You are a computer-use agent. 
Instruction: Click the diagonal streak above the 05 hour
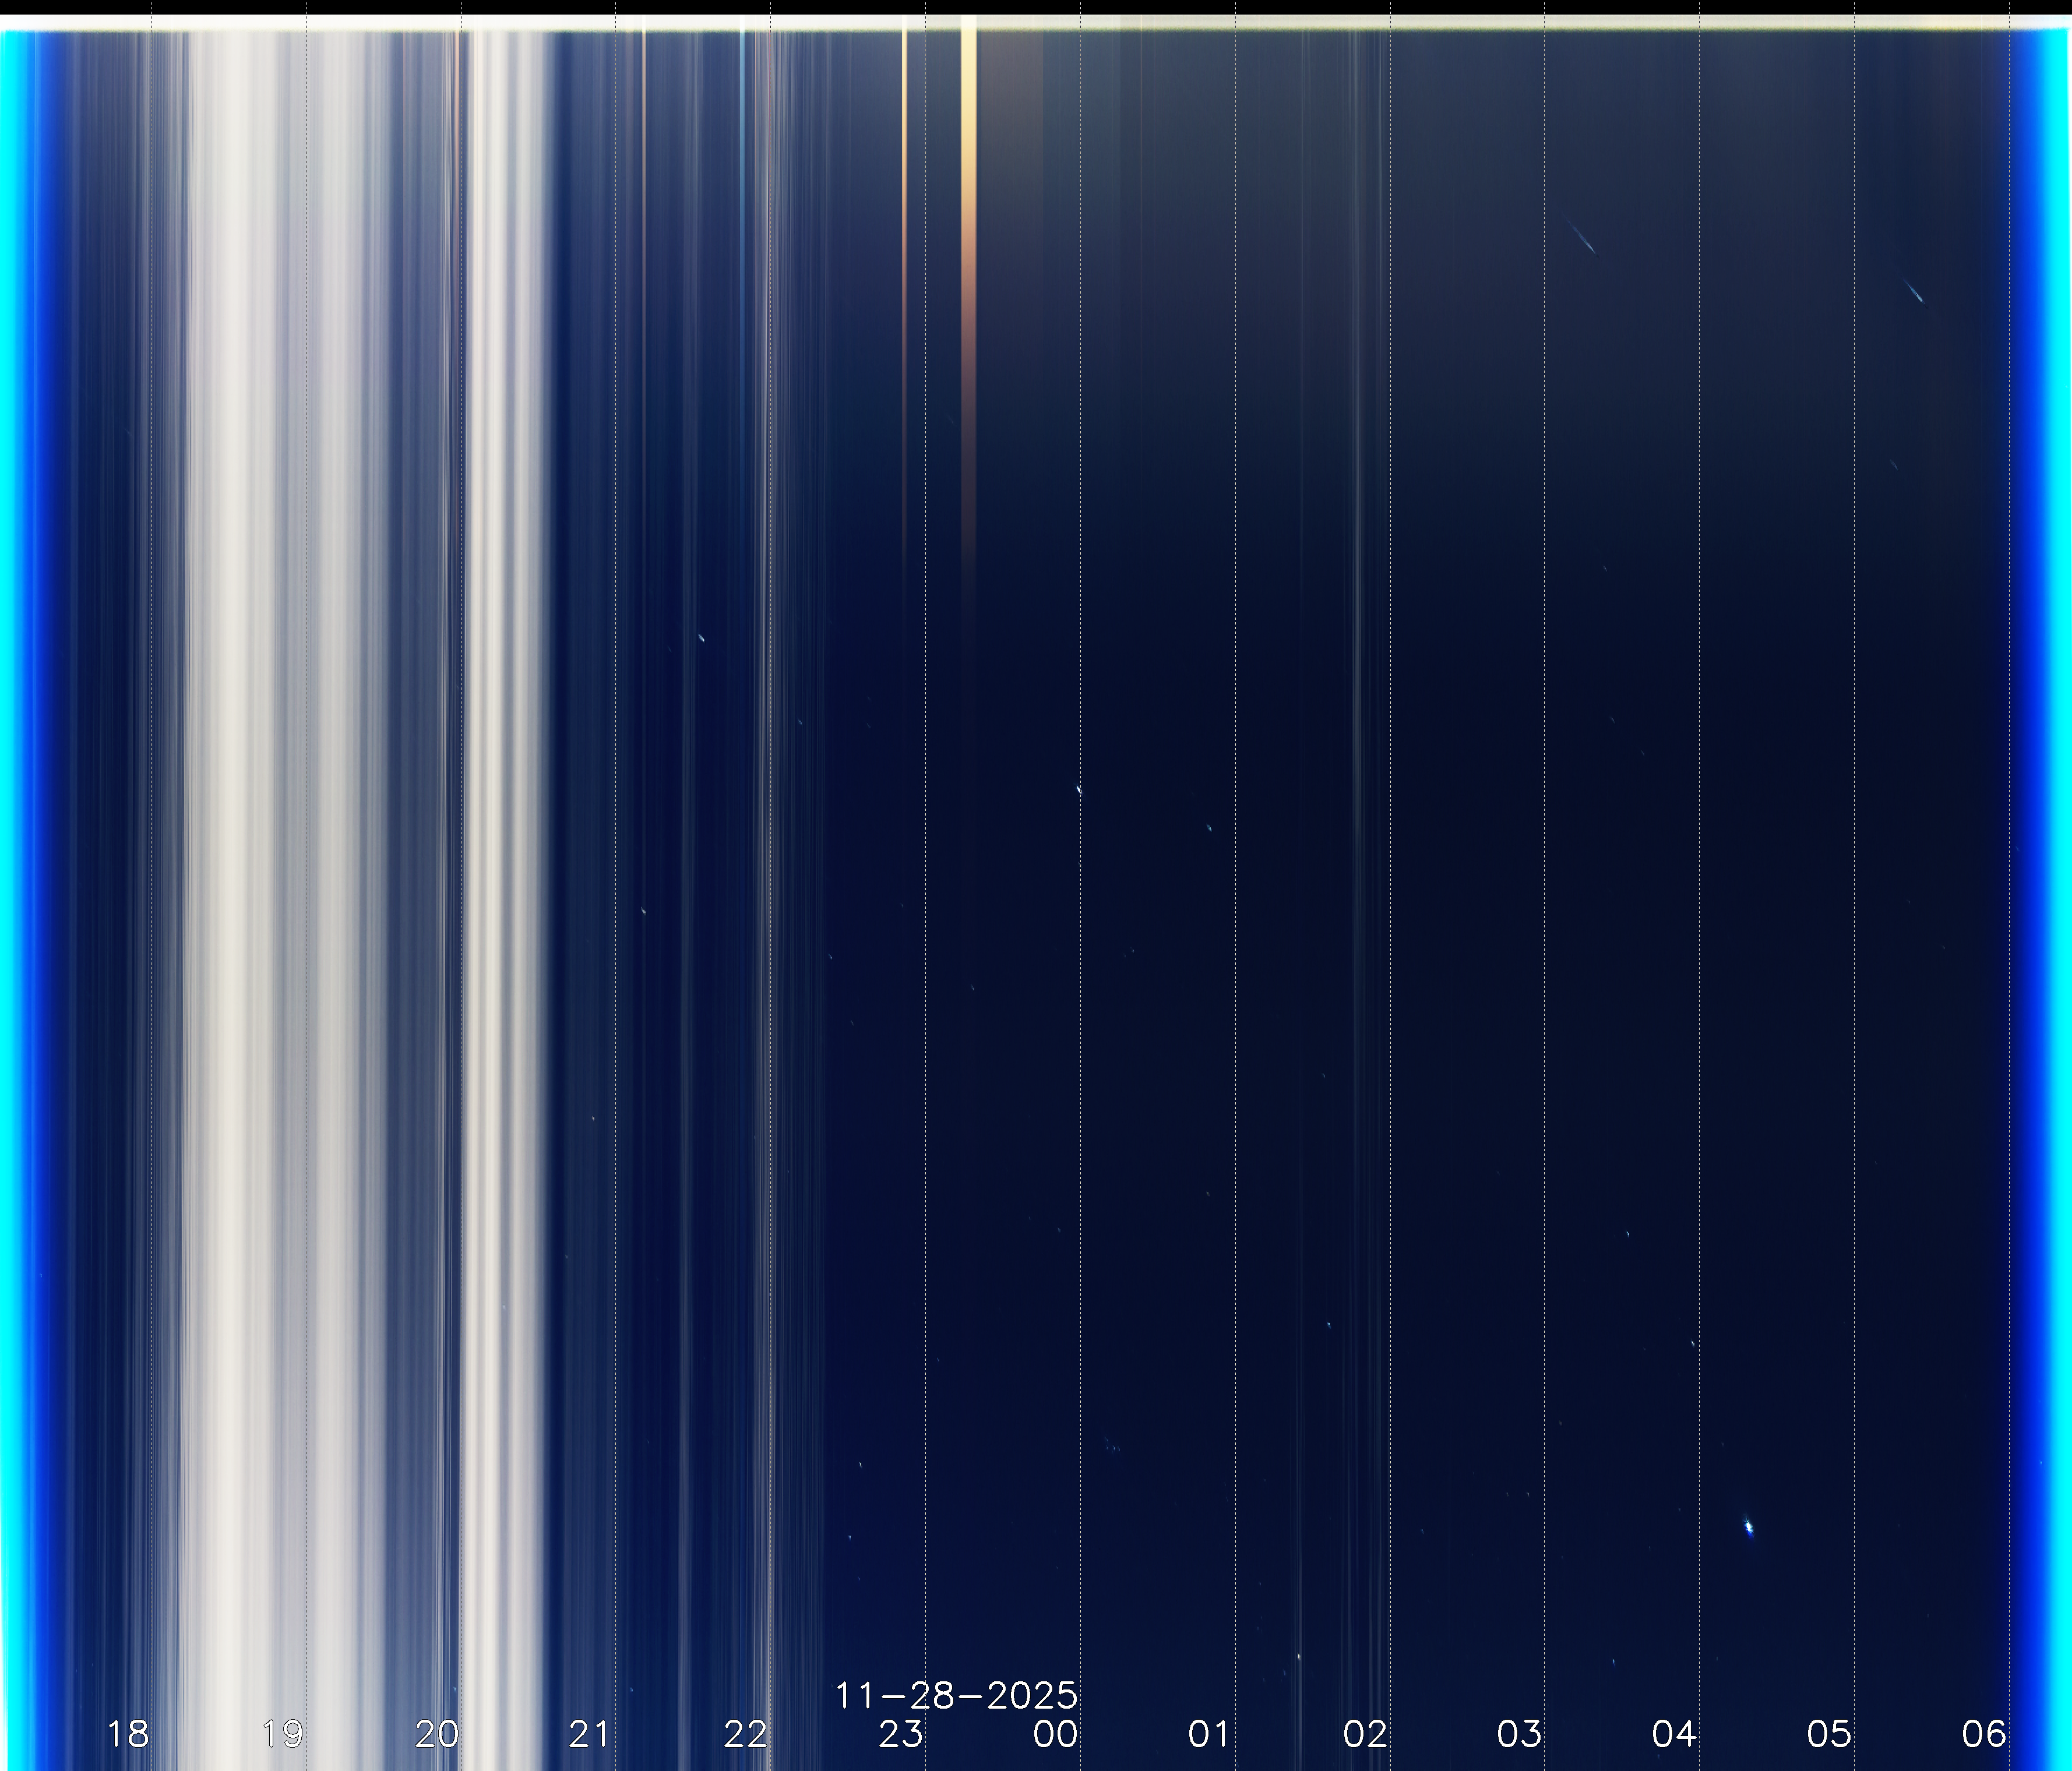click(1914, 292)
